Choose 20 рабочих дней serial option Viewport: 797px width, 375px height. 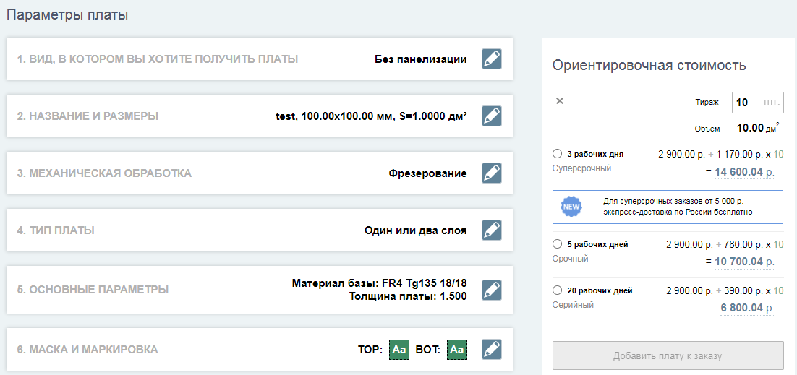pyautogui.click(x=557, y=290)
